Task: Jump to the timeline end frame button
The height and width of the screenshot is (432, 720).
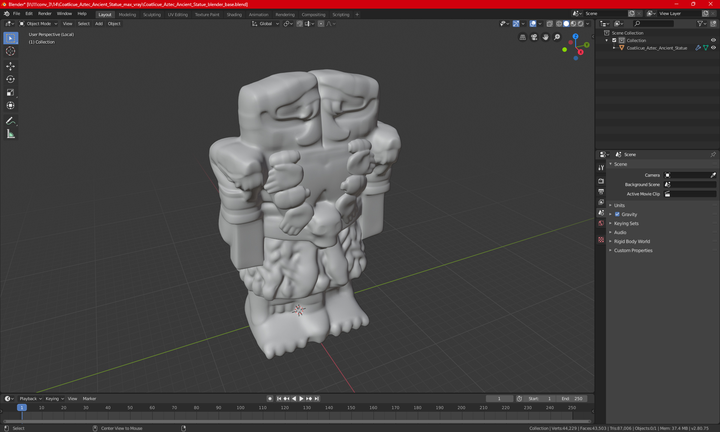Action: click(317, 399)
